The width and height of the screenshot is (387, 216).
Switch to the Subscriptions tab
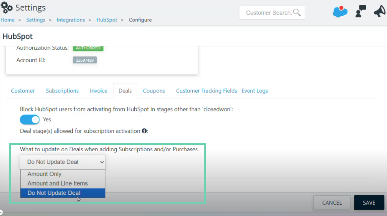[62, 91]
